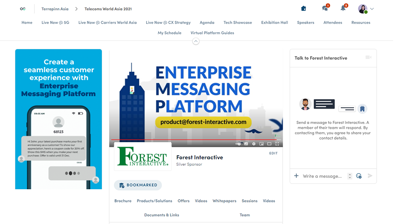Click the product@forest-interactive.com email badge
Image resolution: width=399 pixels, height=224 pixels.
point(203,122)
